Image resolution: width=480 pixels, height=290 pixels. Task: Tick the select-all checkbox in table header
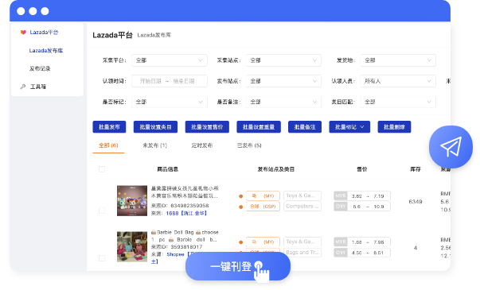click(102, 169)
